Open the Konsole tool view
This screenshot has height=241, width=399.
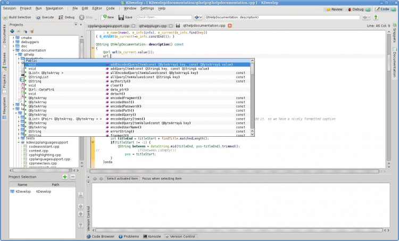coord(152,236)
